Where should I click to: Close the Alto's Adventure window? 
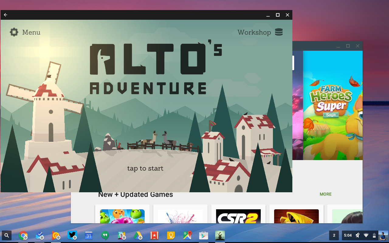coord(287,15)
